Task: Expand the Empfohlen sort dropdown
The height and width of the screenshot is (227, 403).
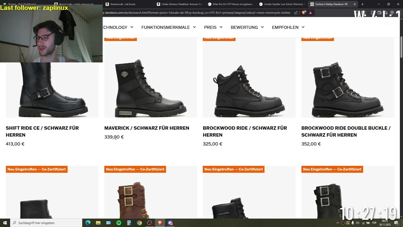Action: pyautogui.click(x=288, y=27)
